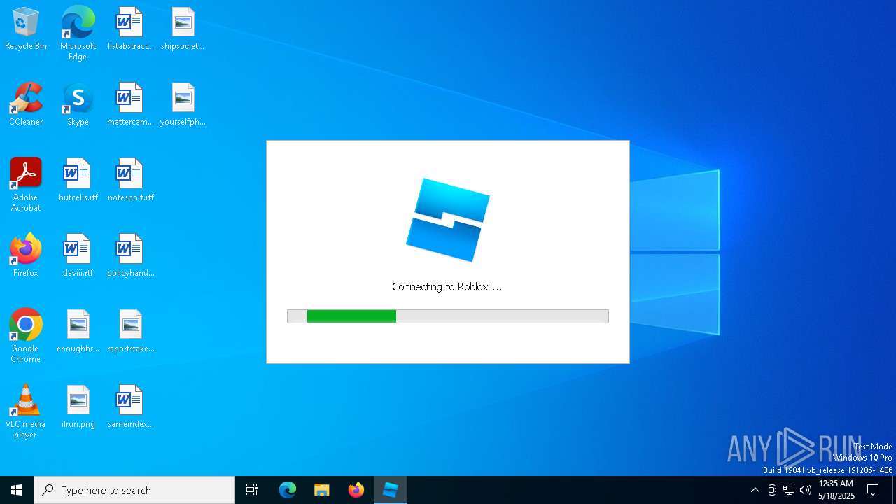This screenshot has width=896, height=504.
Task: Open the volume control tray icon
Action: coord(806,490)
